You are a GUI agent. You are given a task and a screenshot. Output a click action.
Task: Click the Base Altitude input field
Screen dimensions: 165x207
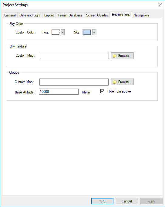59,92
